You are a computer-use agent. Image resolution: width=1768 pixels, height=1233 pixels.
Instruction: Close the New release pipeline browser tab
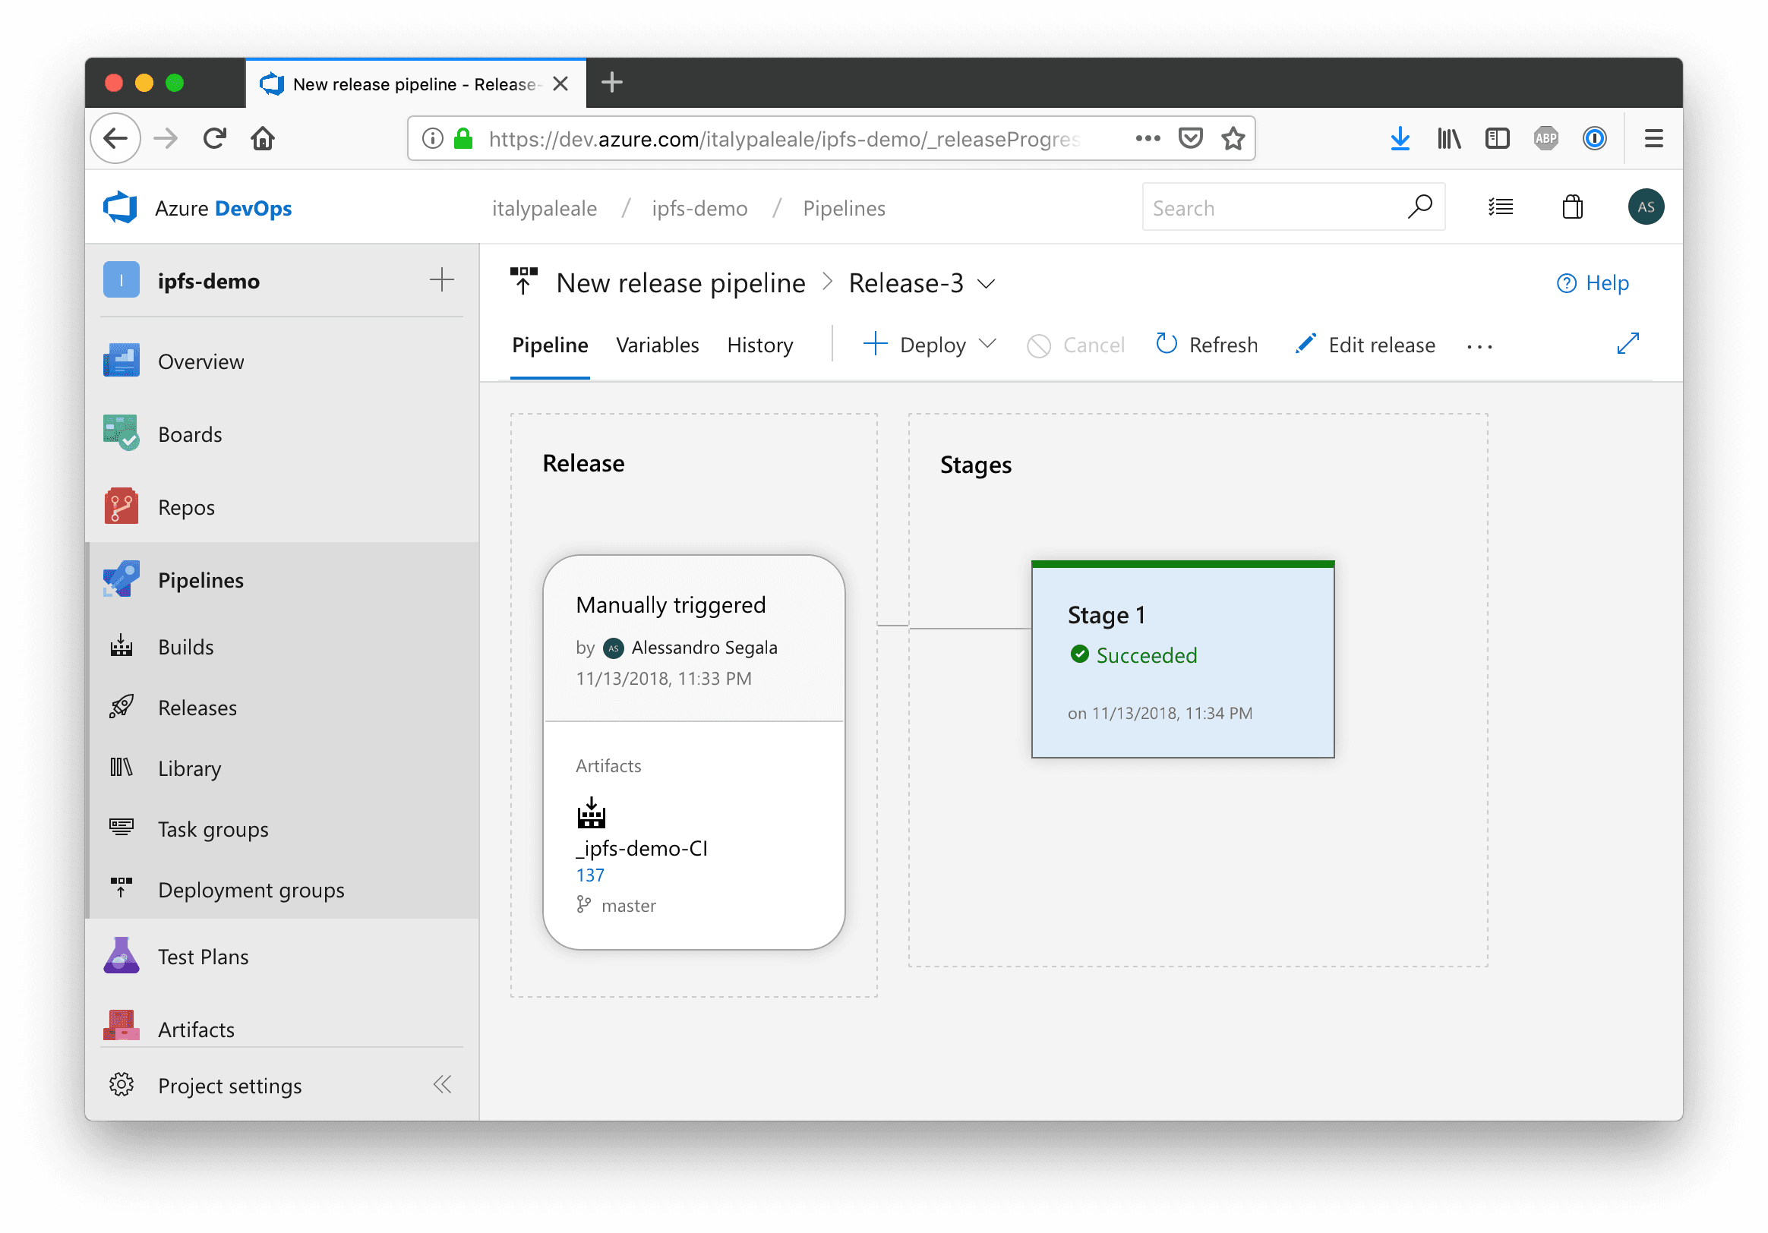560,83
